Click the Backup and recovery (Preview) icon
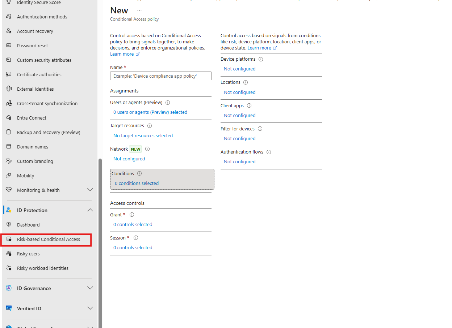452x328 pixels. point(9,132)
